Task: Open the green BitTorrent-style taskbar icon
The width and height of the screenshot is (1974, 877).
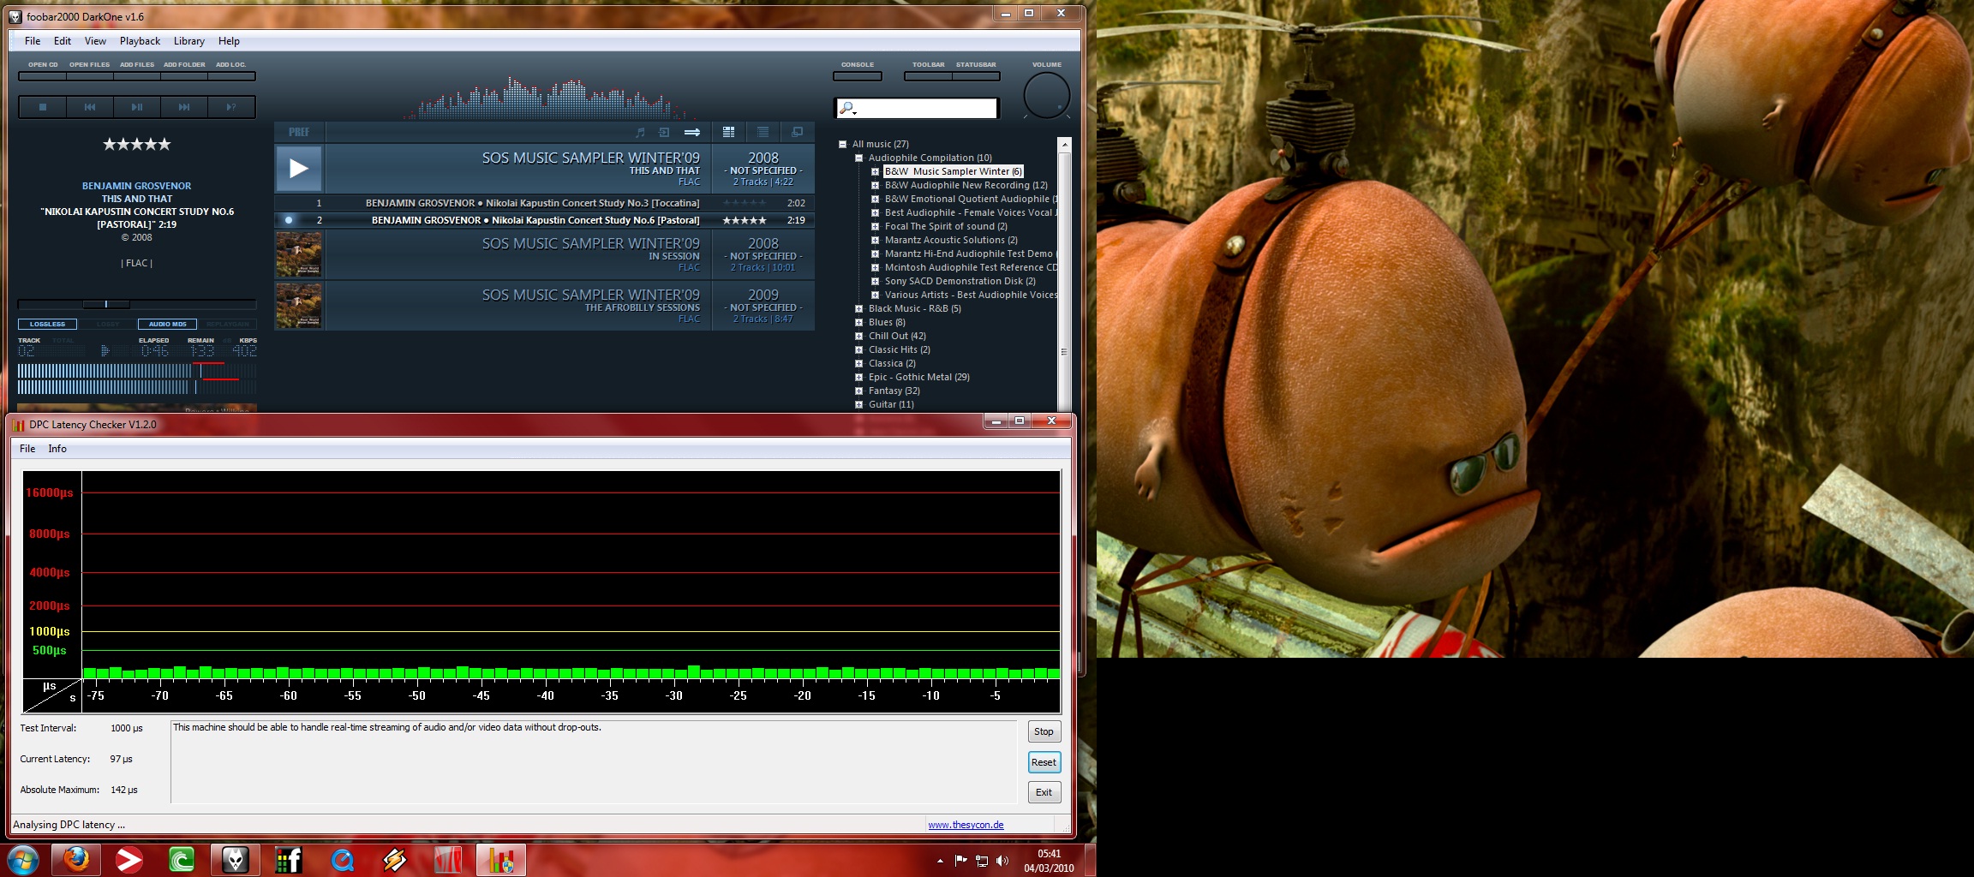Action: click(182, 859)
